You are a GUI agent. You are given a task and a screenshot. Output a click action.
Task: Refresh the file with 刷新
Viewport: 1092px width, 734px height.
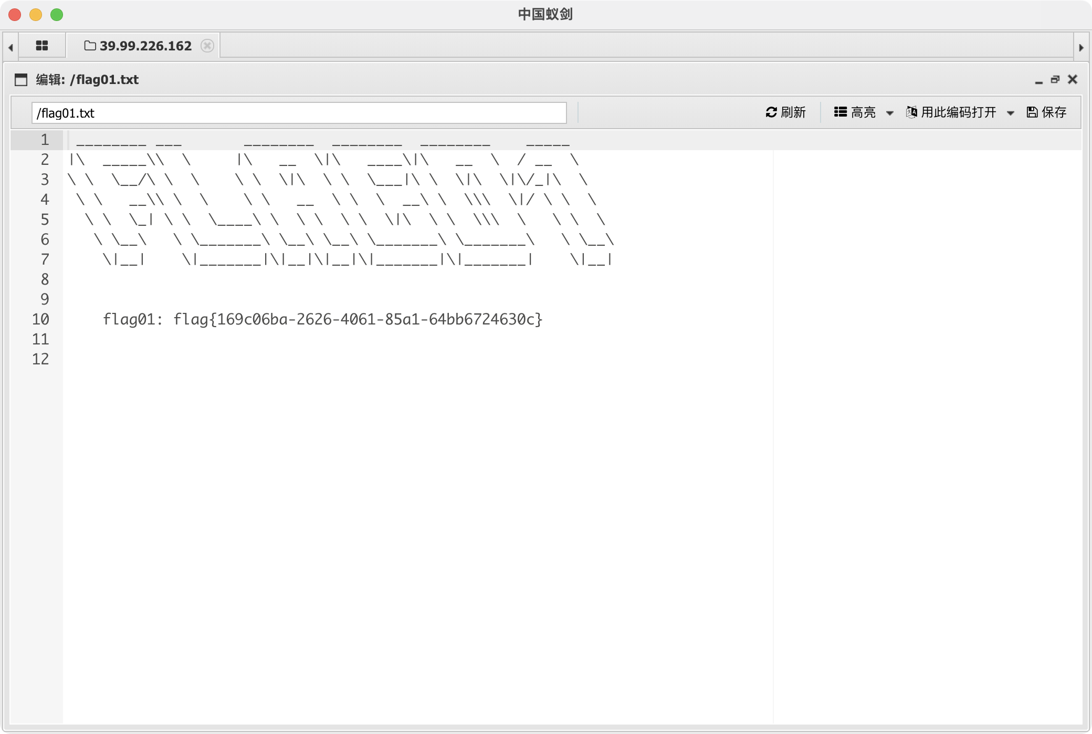click(x=785, y=112)
